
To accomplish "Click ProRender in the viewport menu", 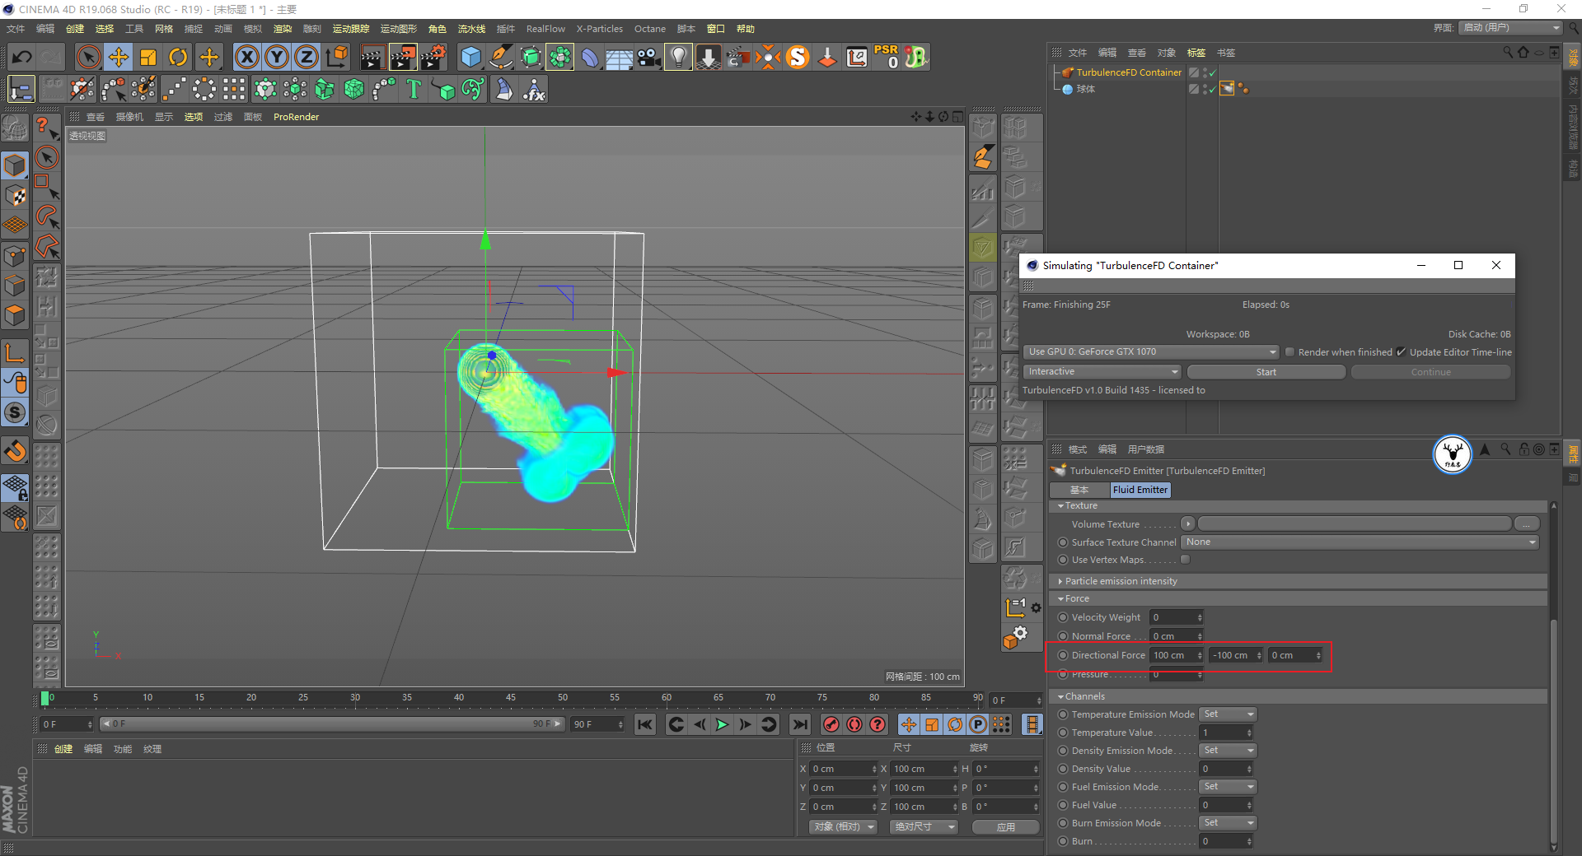I will [296, 117].
